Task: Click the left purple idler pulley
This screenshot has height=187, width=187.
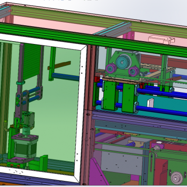Action: tap(110, 68)
